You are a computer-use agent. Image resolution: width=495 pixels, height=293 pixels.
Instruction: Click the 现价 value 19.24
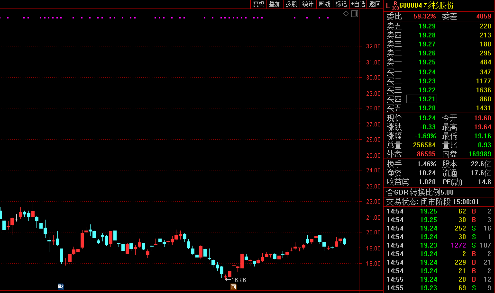(427, 118)
